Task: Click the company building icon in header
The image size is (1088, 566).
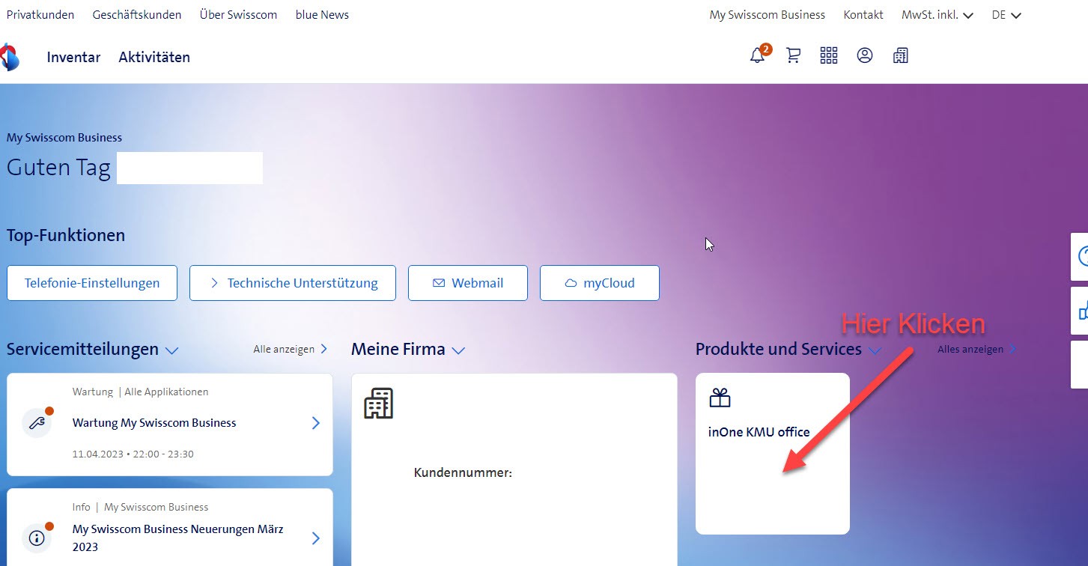Action: (900, 56)
